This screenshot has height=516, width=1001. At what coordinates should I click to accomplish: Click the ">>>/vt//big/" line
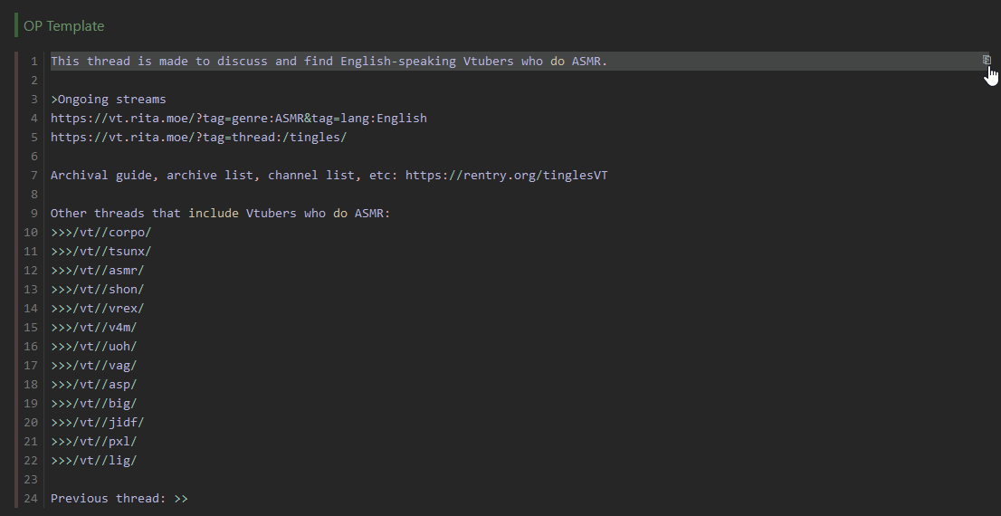[x=94, y=403]
